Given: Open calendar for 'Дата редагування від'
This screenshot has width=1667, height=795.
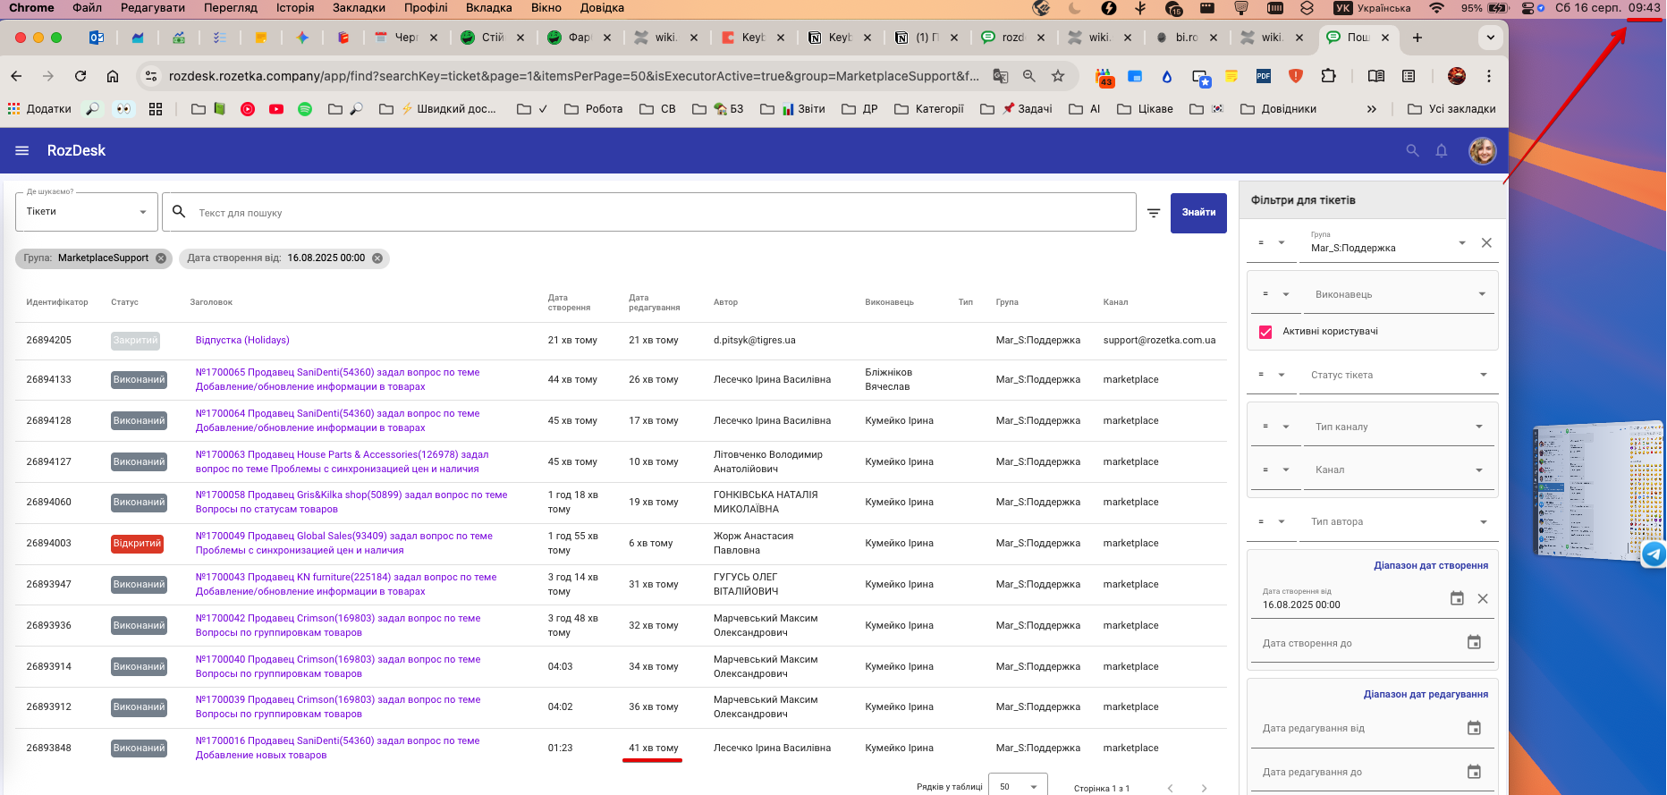Looking at the screenshot, I should (1474, 728).
